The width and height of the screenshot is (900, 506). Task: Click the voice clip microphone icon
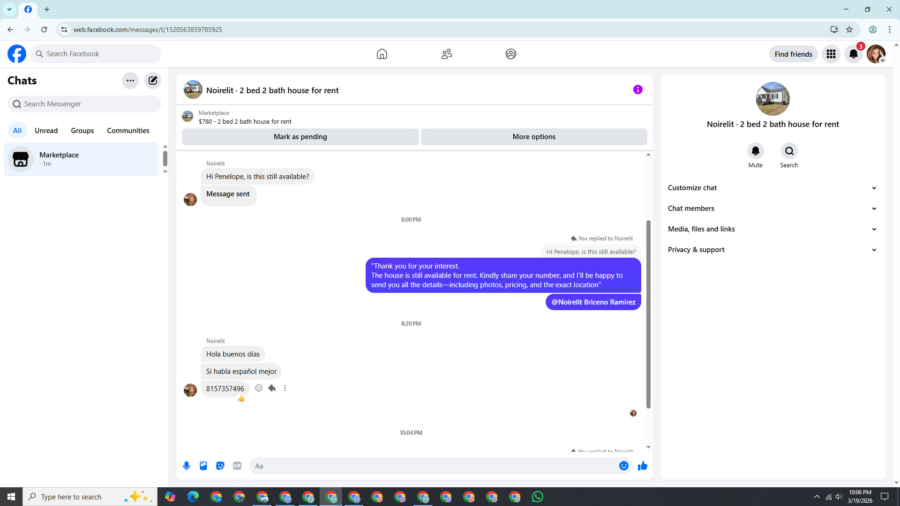187,466
